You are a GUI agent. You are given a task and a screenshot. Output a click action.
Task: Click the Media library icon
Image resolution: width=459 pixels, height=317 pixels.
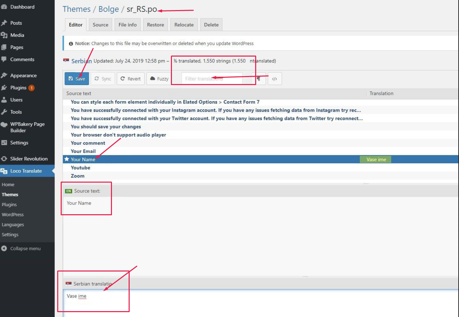click(x=4, y=35)
